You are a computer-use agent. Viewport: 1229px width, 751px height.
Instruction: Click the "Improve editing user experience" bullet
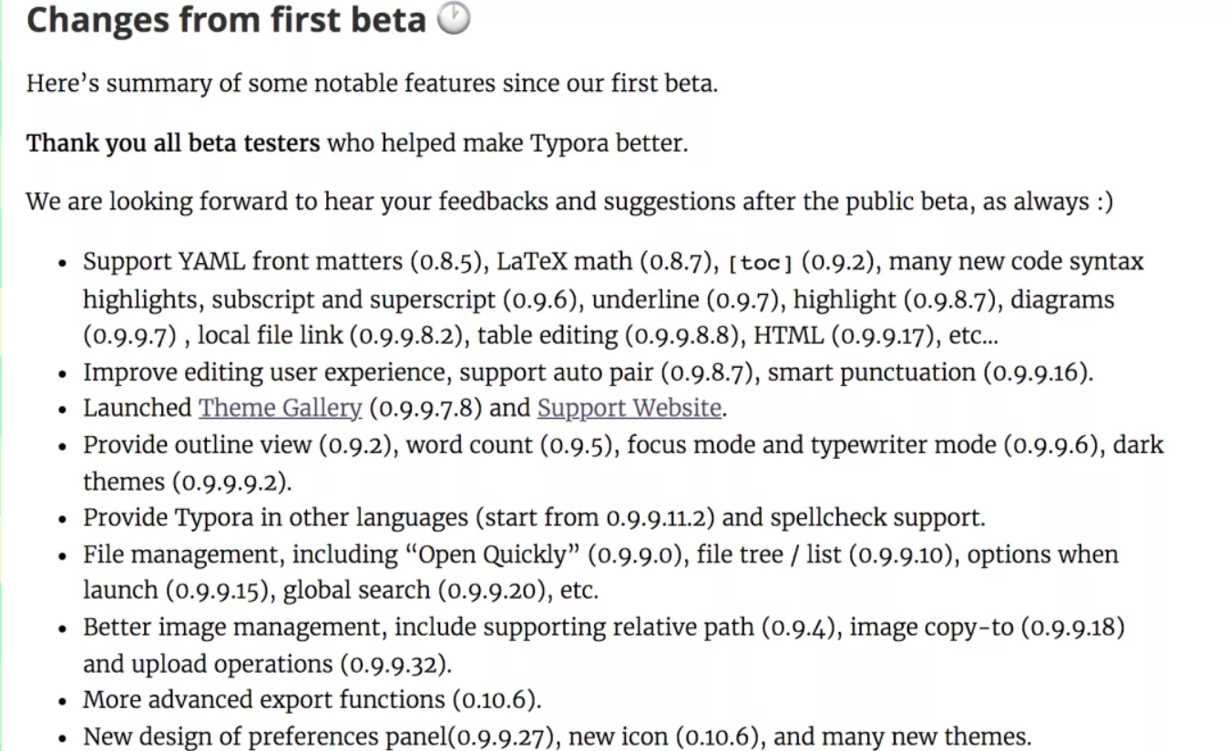[x=589, y=371]
